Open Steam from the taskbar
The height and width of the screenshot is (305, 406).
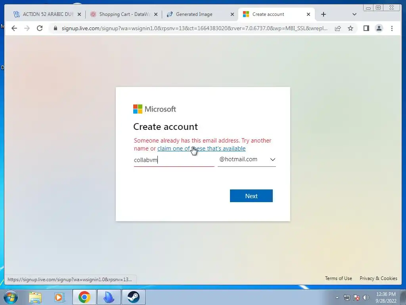pos(133,297)
